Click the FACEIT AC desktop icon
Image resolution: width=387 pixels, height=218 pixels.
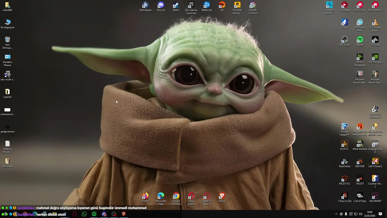click(x=345, y=180)
